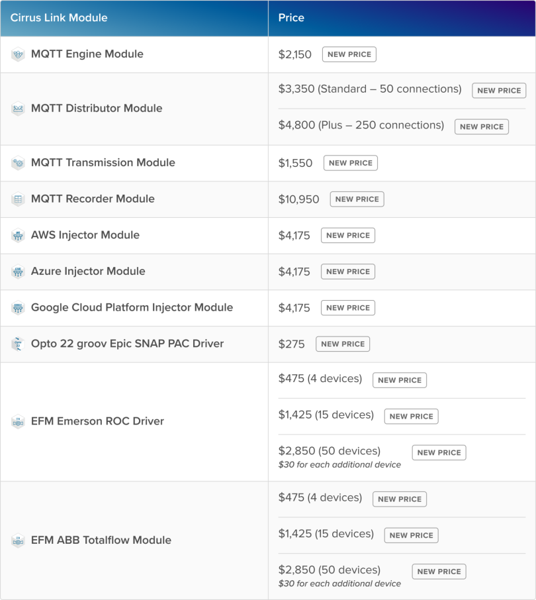
Task: Click the "MQTT Recorder Module" name
Action: click(x=93, y=199)
